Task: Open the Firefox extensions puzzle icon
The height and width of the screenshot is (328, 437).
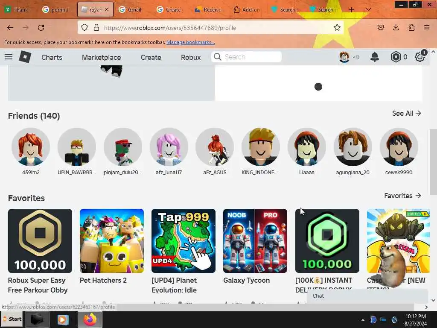Action: pos(411,27)
